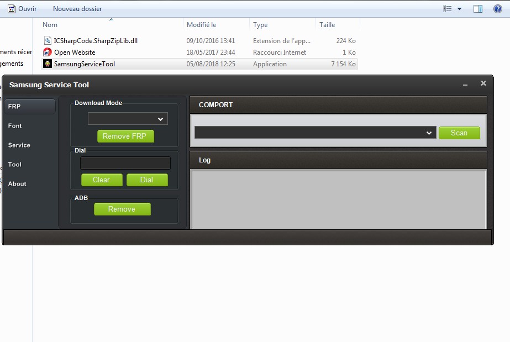
Task: Click the Open Website shortcut icon
Action: pyautogui.click(x=48, y=52)
